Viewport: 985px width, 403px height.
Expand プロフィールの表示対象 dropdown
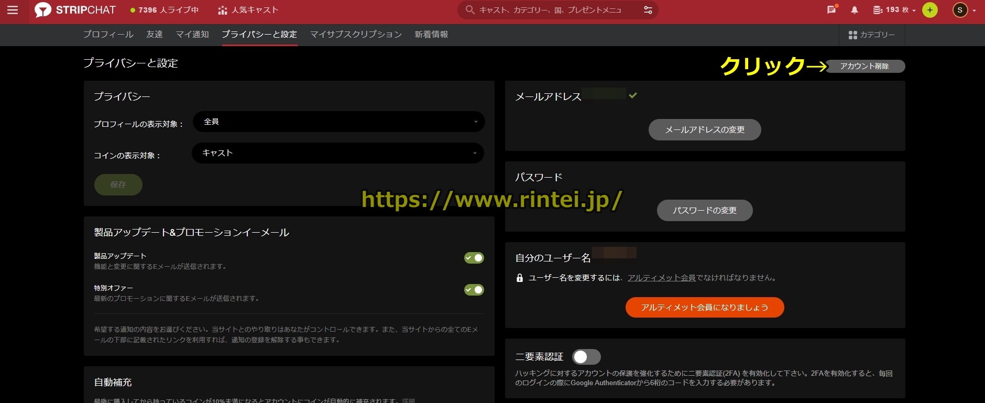[x=338, y=122]
